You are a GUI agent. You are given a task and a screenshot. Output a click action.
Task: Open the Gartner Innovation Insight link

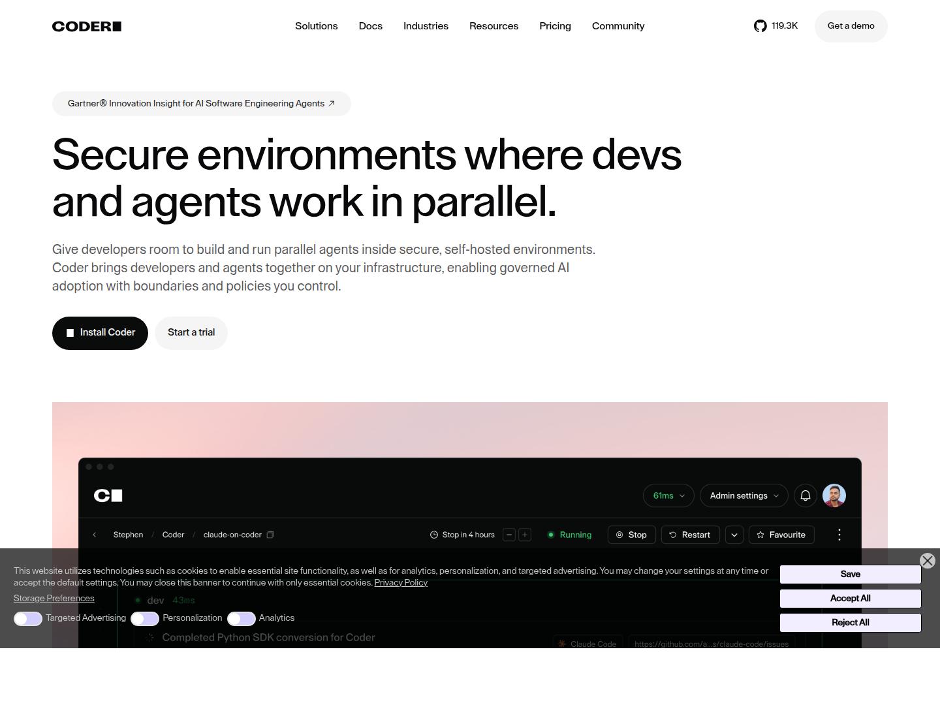(202, 104)
